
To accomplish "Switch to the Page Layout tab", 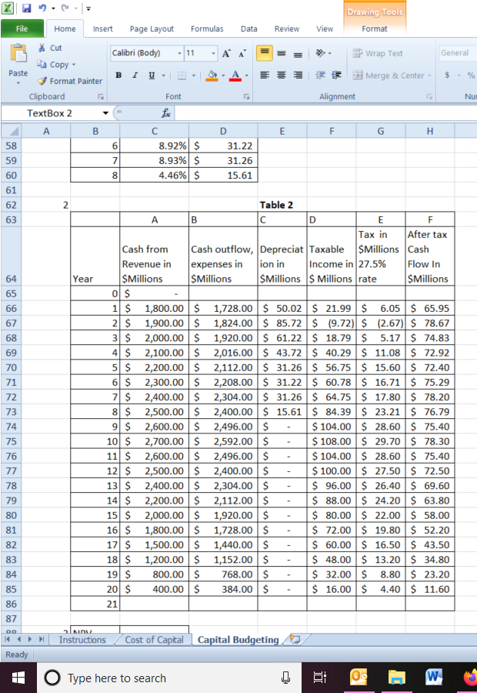I will 152,28.
